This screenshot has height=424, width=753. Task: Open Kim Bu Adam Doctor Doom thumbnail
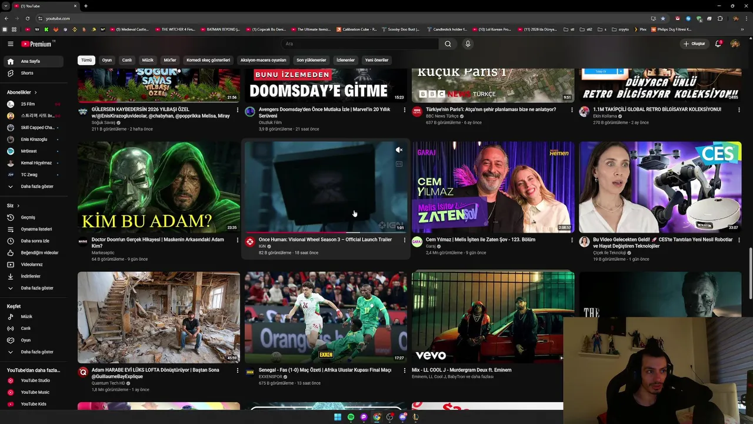coord(159,187)
